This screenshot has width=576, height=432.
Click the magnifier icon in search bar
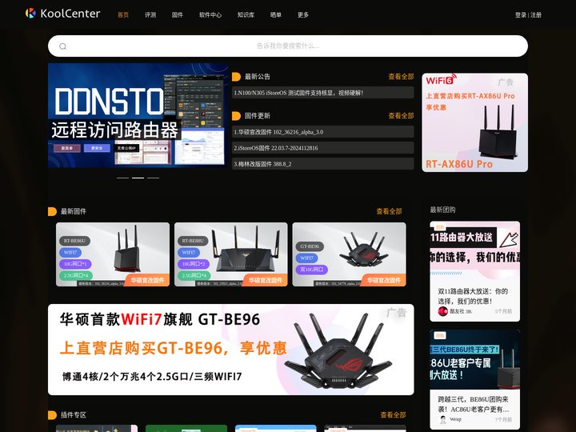[x=62, y=46]
